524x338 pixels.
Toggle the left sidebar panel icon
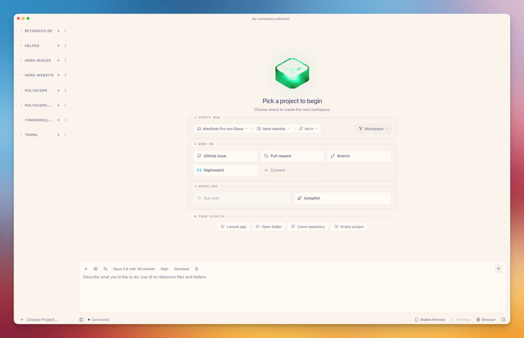pos(81,320)
